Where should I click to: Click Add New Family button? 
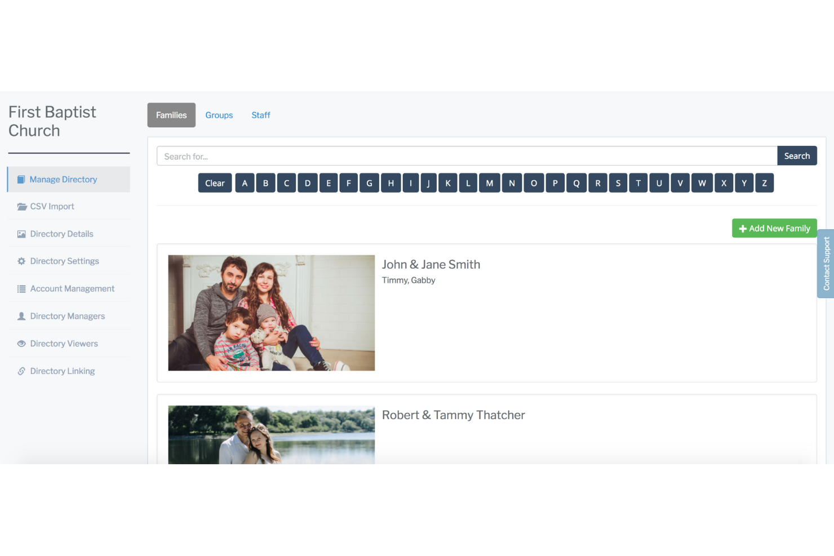tap(774, 228)
